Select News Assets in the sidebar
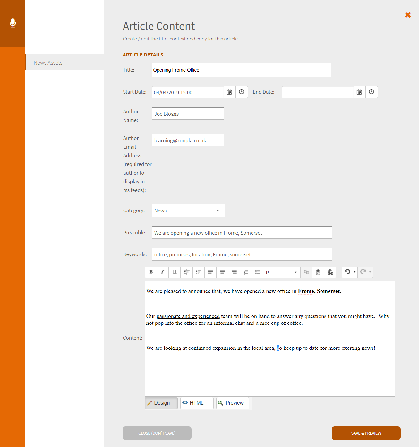Image resolution: width=419 pixels, height=448 pixels. (x=65, y=62)
